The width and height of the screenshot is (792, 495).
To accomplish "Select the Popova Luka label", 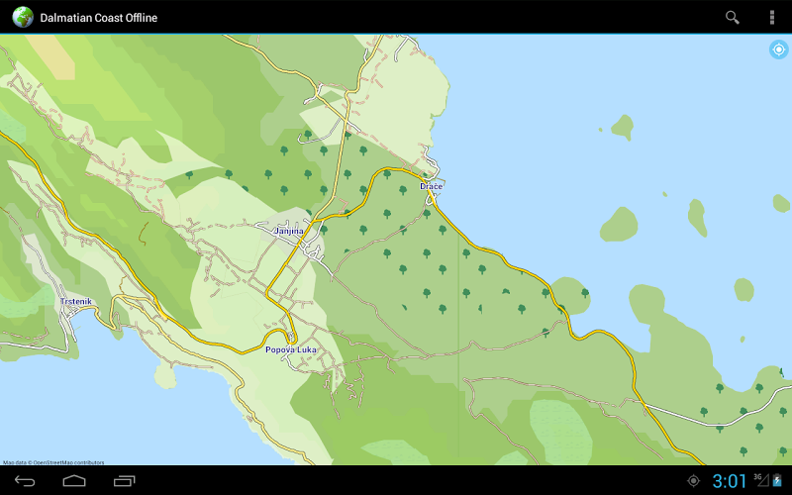I will [291, 349].
